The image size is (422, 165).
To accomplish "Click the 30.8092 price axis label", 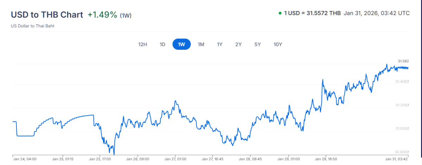I will [402, 152].
